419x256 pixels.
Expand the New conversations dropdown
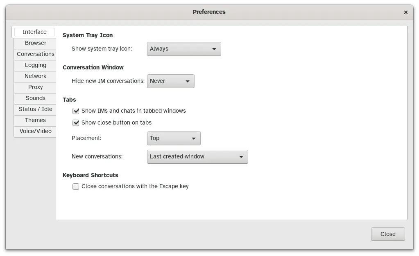[197, 157]
